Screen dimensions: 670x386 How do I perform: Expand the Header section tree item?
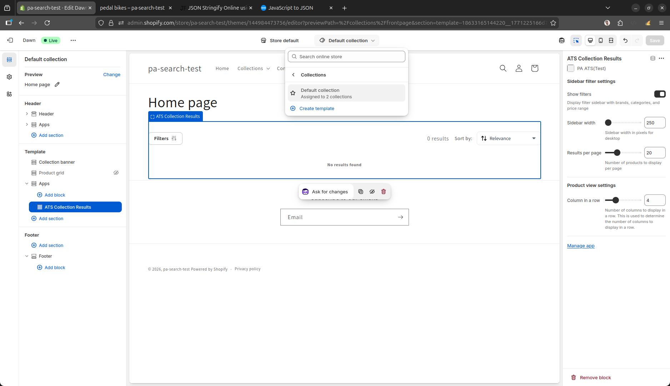[27, 114]
